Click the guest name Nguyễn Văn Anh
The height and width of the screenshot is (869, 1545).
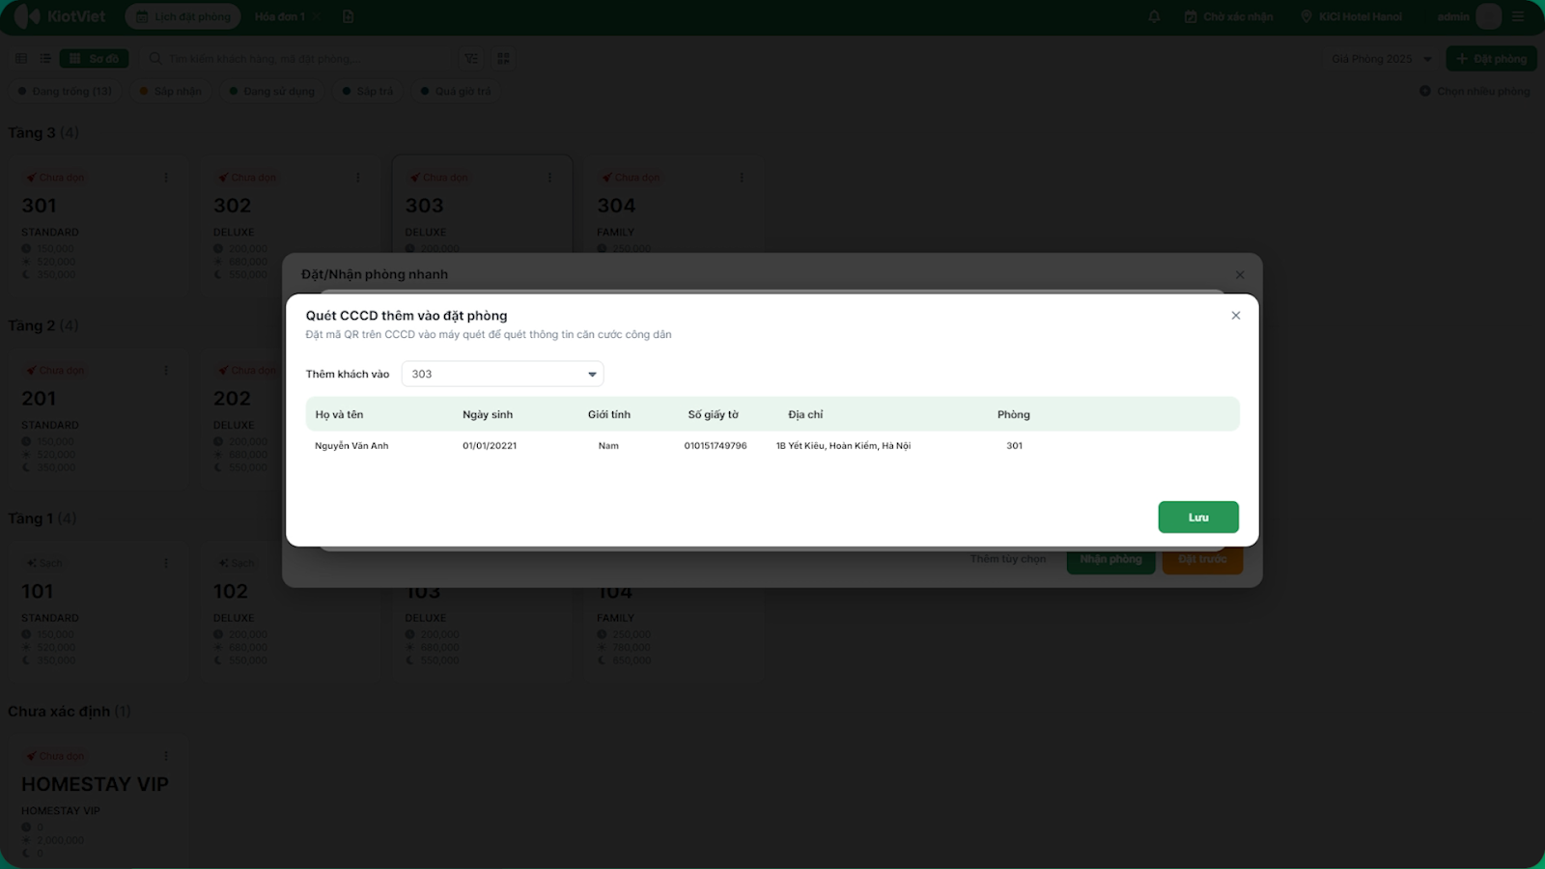(351, 446)
